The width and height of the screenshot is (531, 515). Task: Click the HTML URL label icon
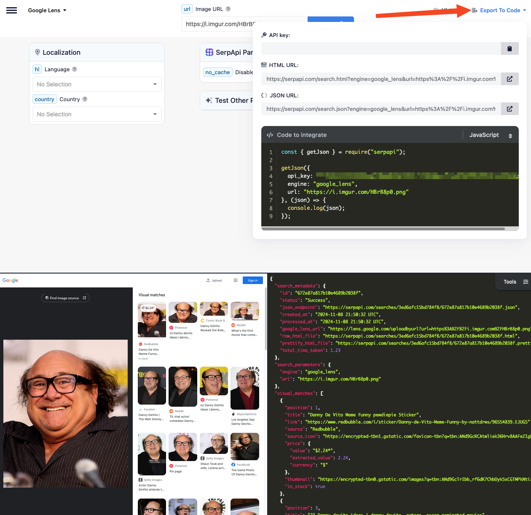(x=264, y=65)
